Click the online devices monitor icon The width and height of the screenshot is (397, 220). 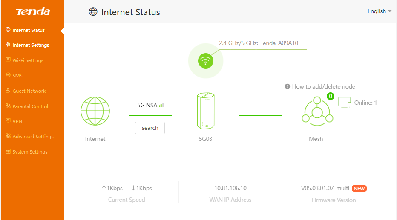pos(344,103)
